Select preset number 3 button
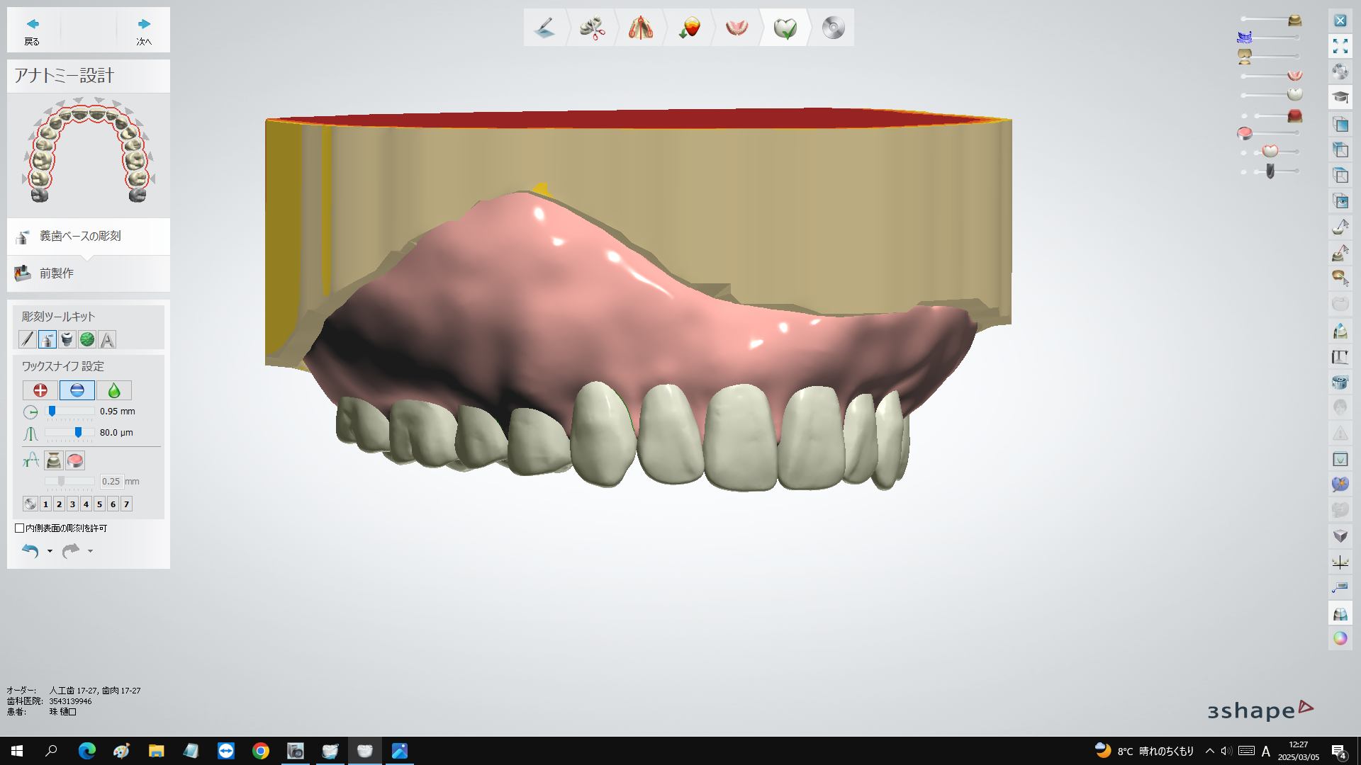The height and width of the screenshot is (765, 1361). (72, 504)
